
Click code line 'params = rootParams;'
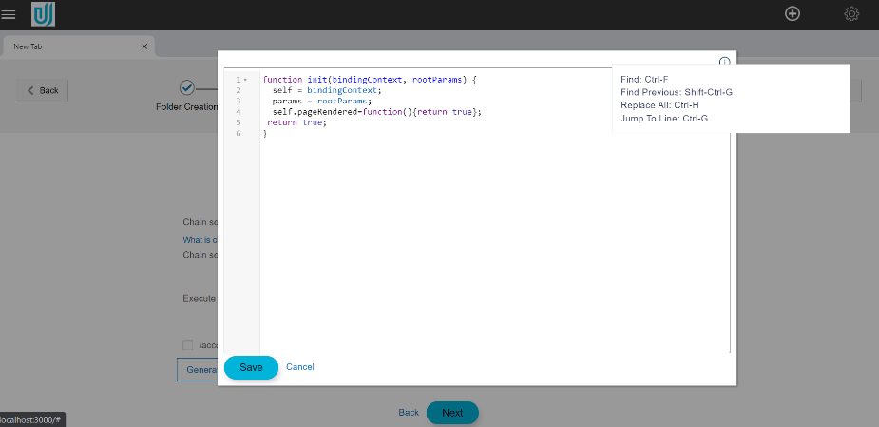point(322,102)
